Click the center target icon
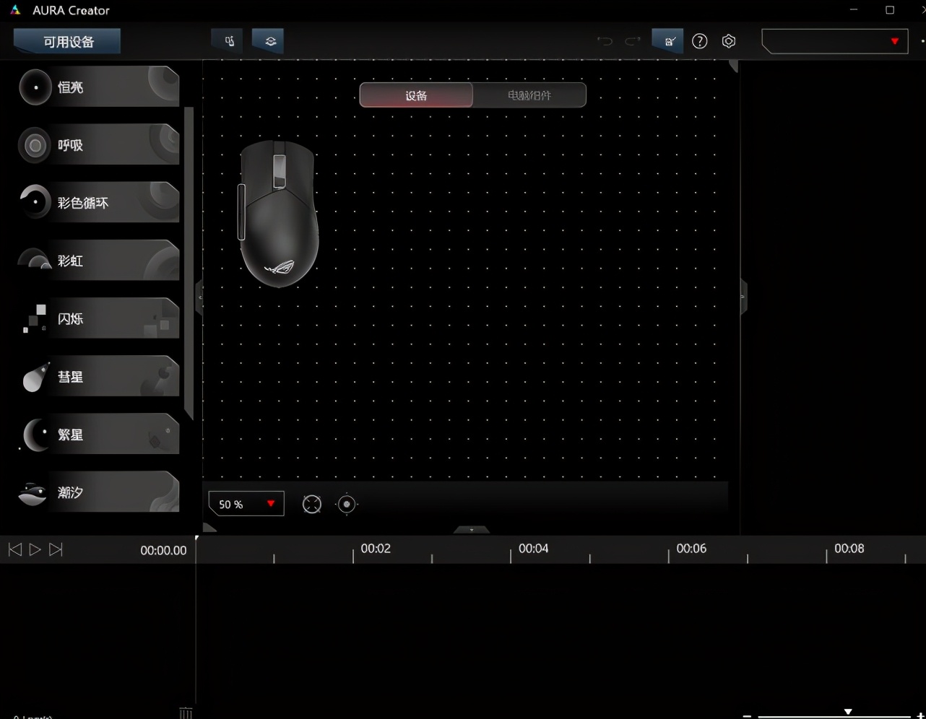This screenshot has height=719, width=926. [x=347, y=504]
